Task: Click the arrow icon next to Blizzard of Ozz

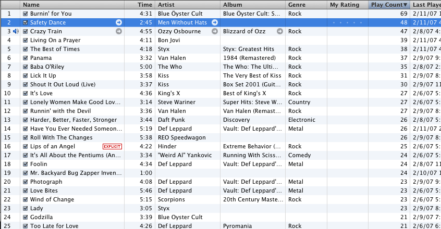Action: coord(280,31)
